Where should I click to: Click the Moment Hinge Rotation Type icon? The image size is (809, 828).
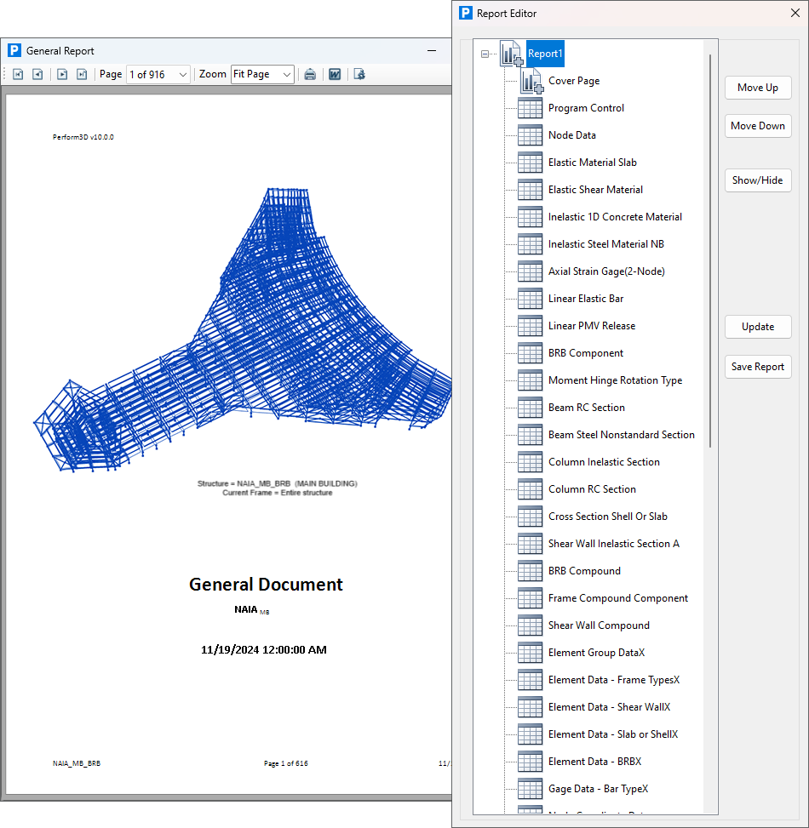click(530, 380)
